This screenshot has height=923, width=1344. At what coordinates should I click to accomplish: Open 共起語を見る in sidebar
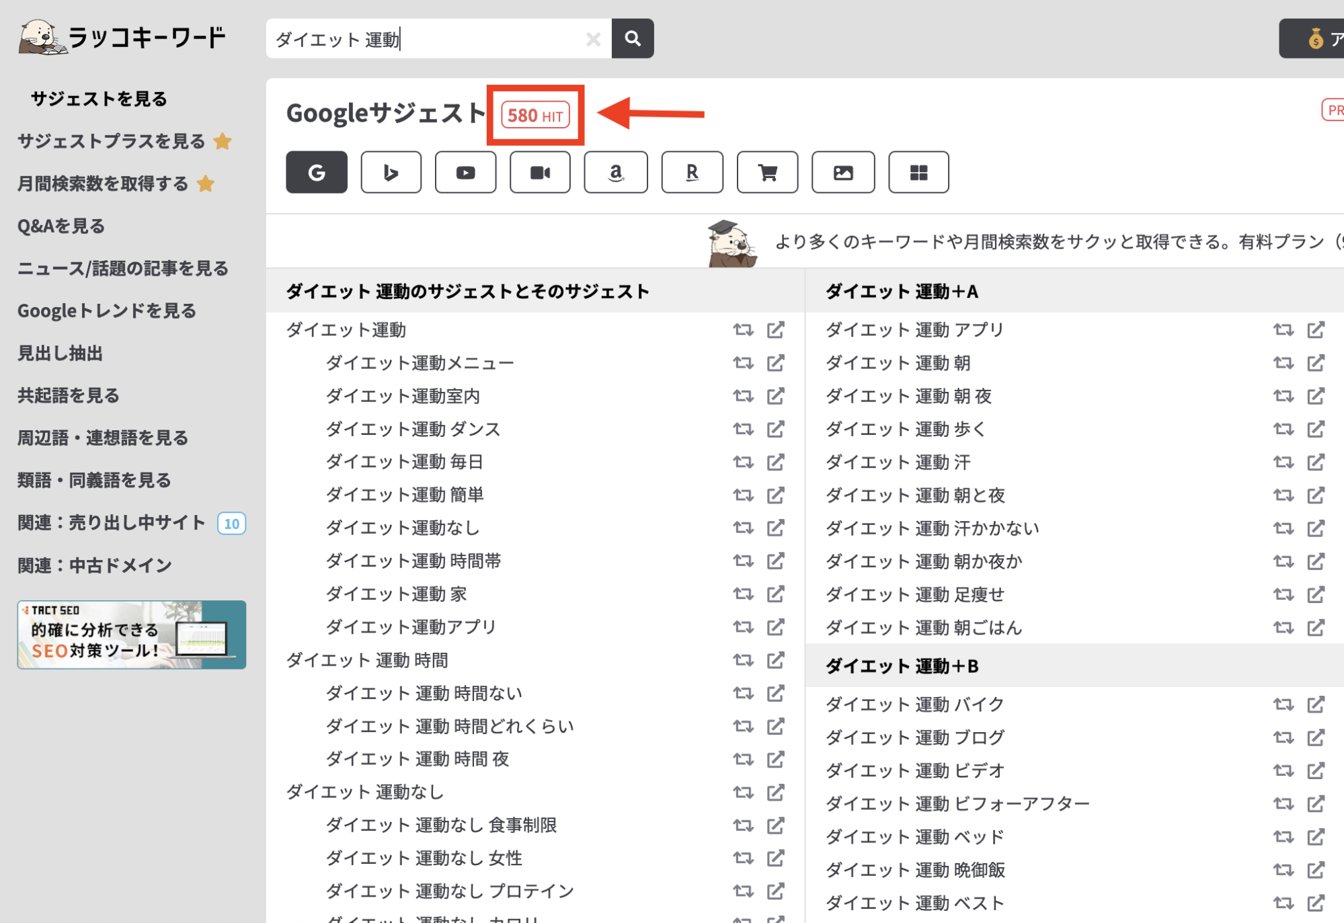(x=68, y=395)
